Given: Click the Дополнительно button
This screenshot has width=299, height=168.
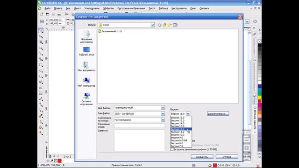Looking at the screenshot, I should [x=218, y=114].
